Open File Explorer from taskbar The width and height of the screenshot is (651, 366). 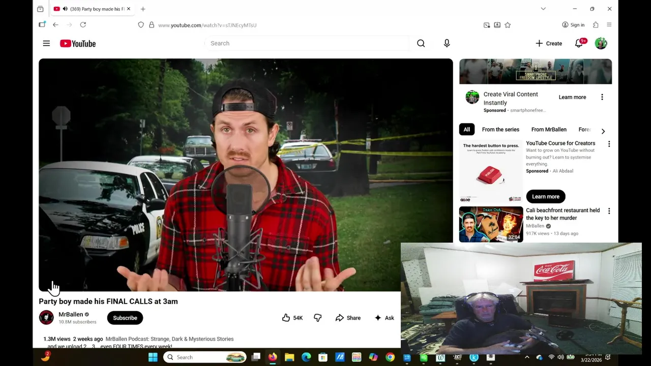(289, 357)
